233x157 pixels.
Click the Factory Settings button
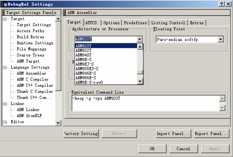(x=81, y=134)
